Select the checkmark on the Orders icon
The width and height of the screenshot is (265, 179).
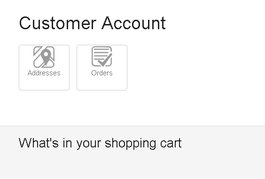[x=105, y=60]
